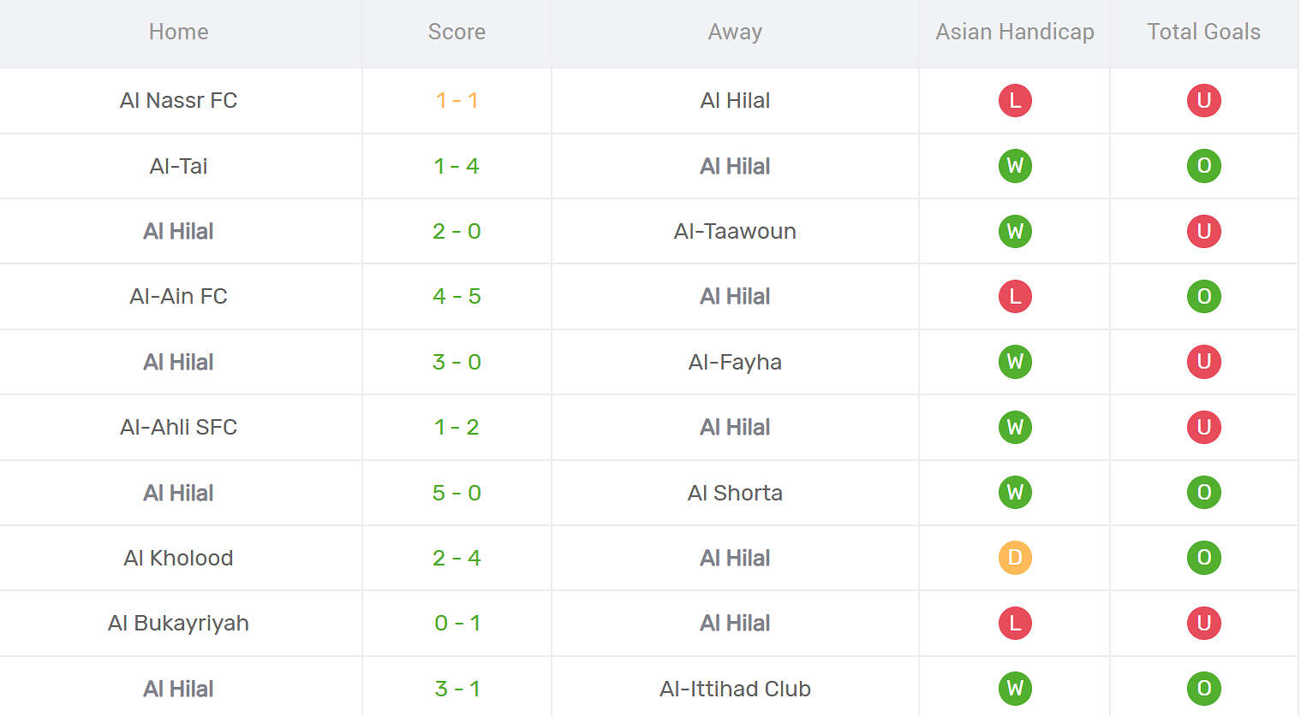Image resolution: width=1301 pixels, height=716 pixels.
Task: Click the red U total goals badge for Al-Fayha match
Action: [1203, 362]
